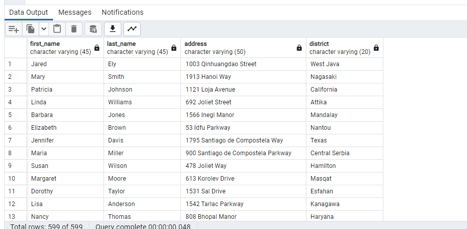Click the 1795 Santiago de Compostela Way cell
The width and height of the screenshot is (467, 229).
[243, 140]
